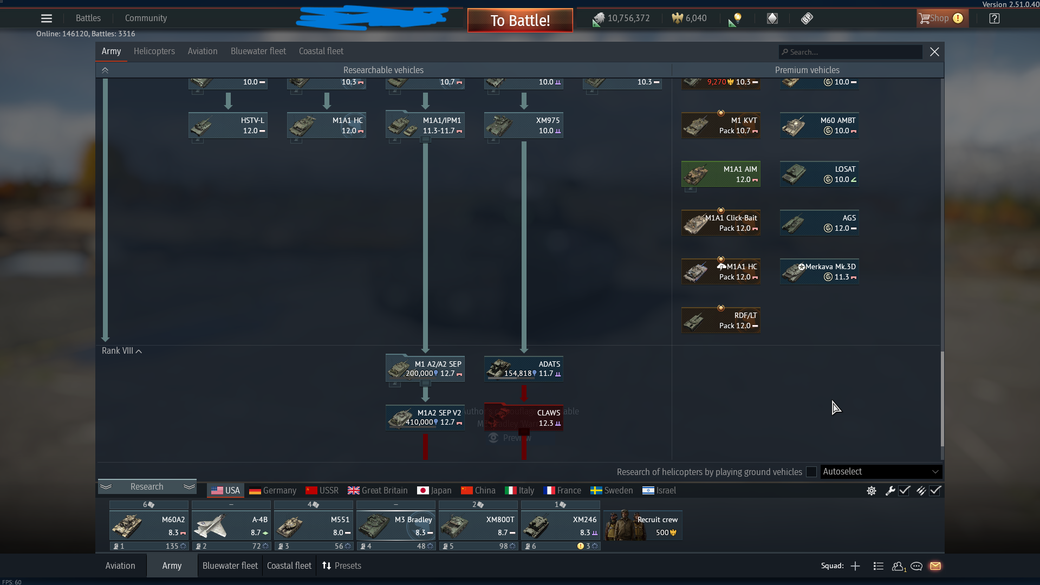Add squad member with plus icon
This screenshot has height=585, width=1040.
pyautogui.click(x=855, y=566)
